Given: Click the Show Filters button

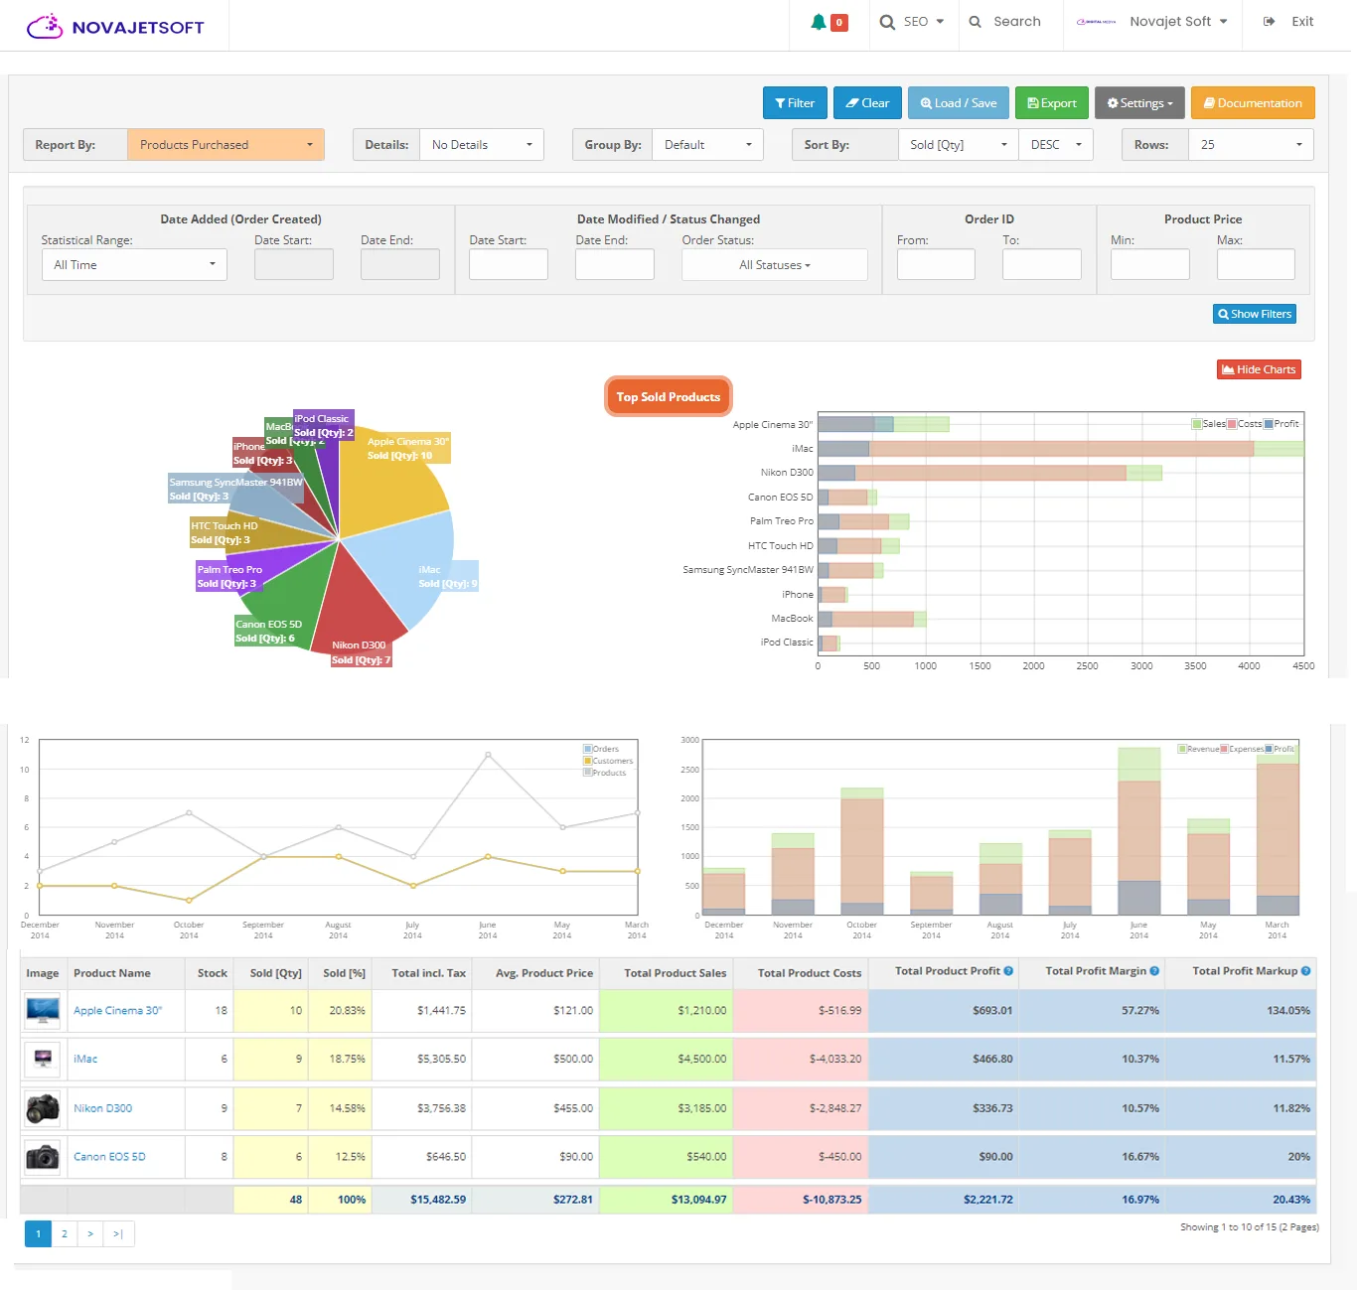Looking at the screenshot, I should [x=1255, y=314].
